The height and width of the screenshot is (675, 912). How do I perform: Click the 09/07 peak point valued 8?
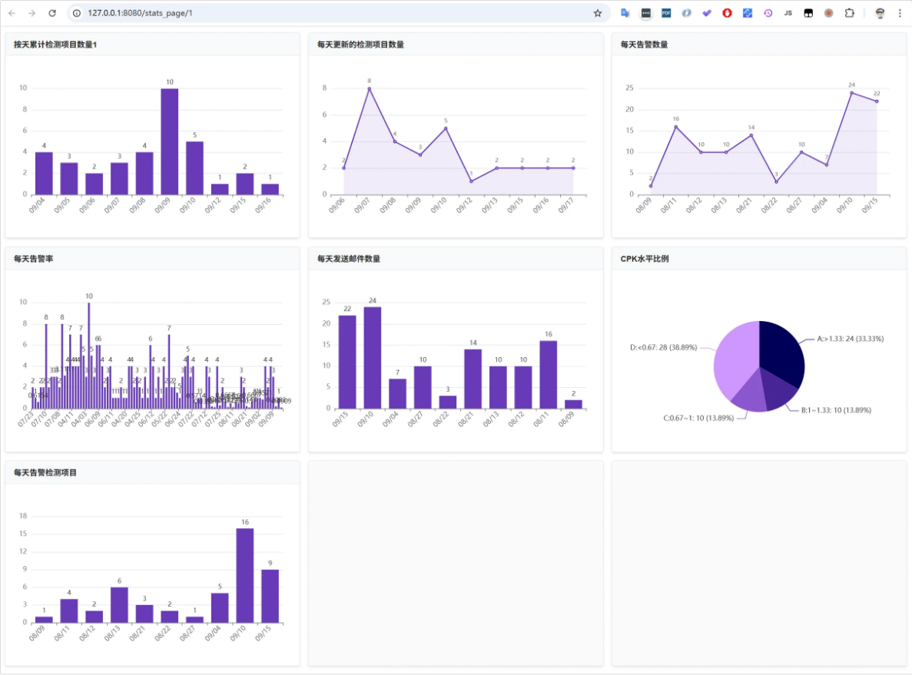pyautogui.click(x=369, y=88)
